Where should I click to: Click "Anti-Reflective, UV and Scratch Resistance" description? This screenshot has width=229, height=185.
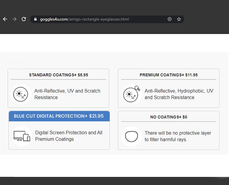coord(67,94)
